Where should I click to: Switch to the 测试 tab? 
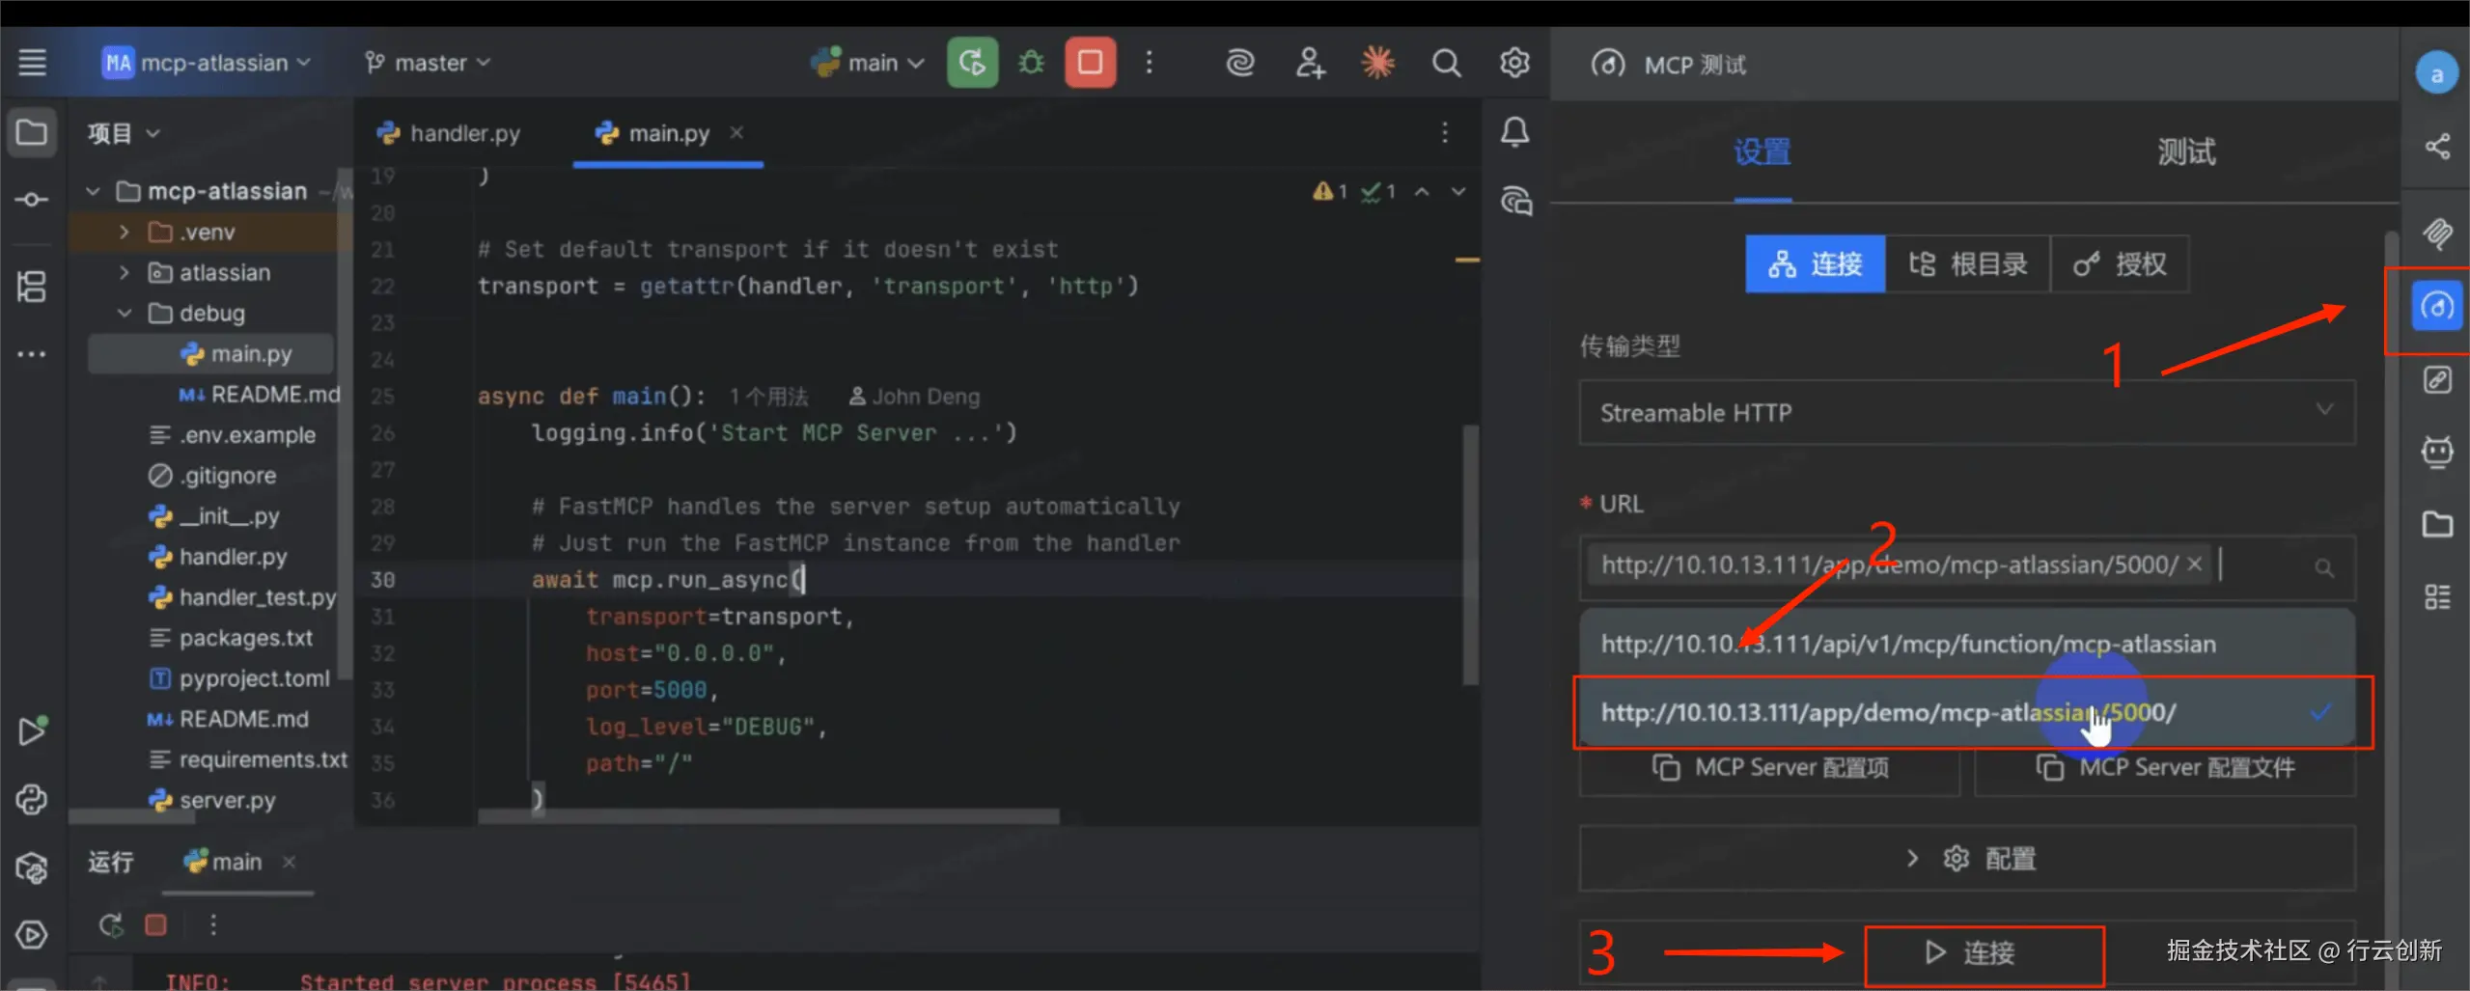(x=2186, y=151)
